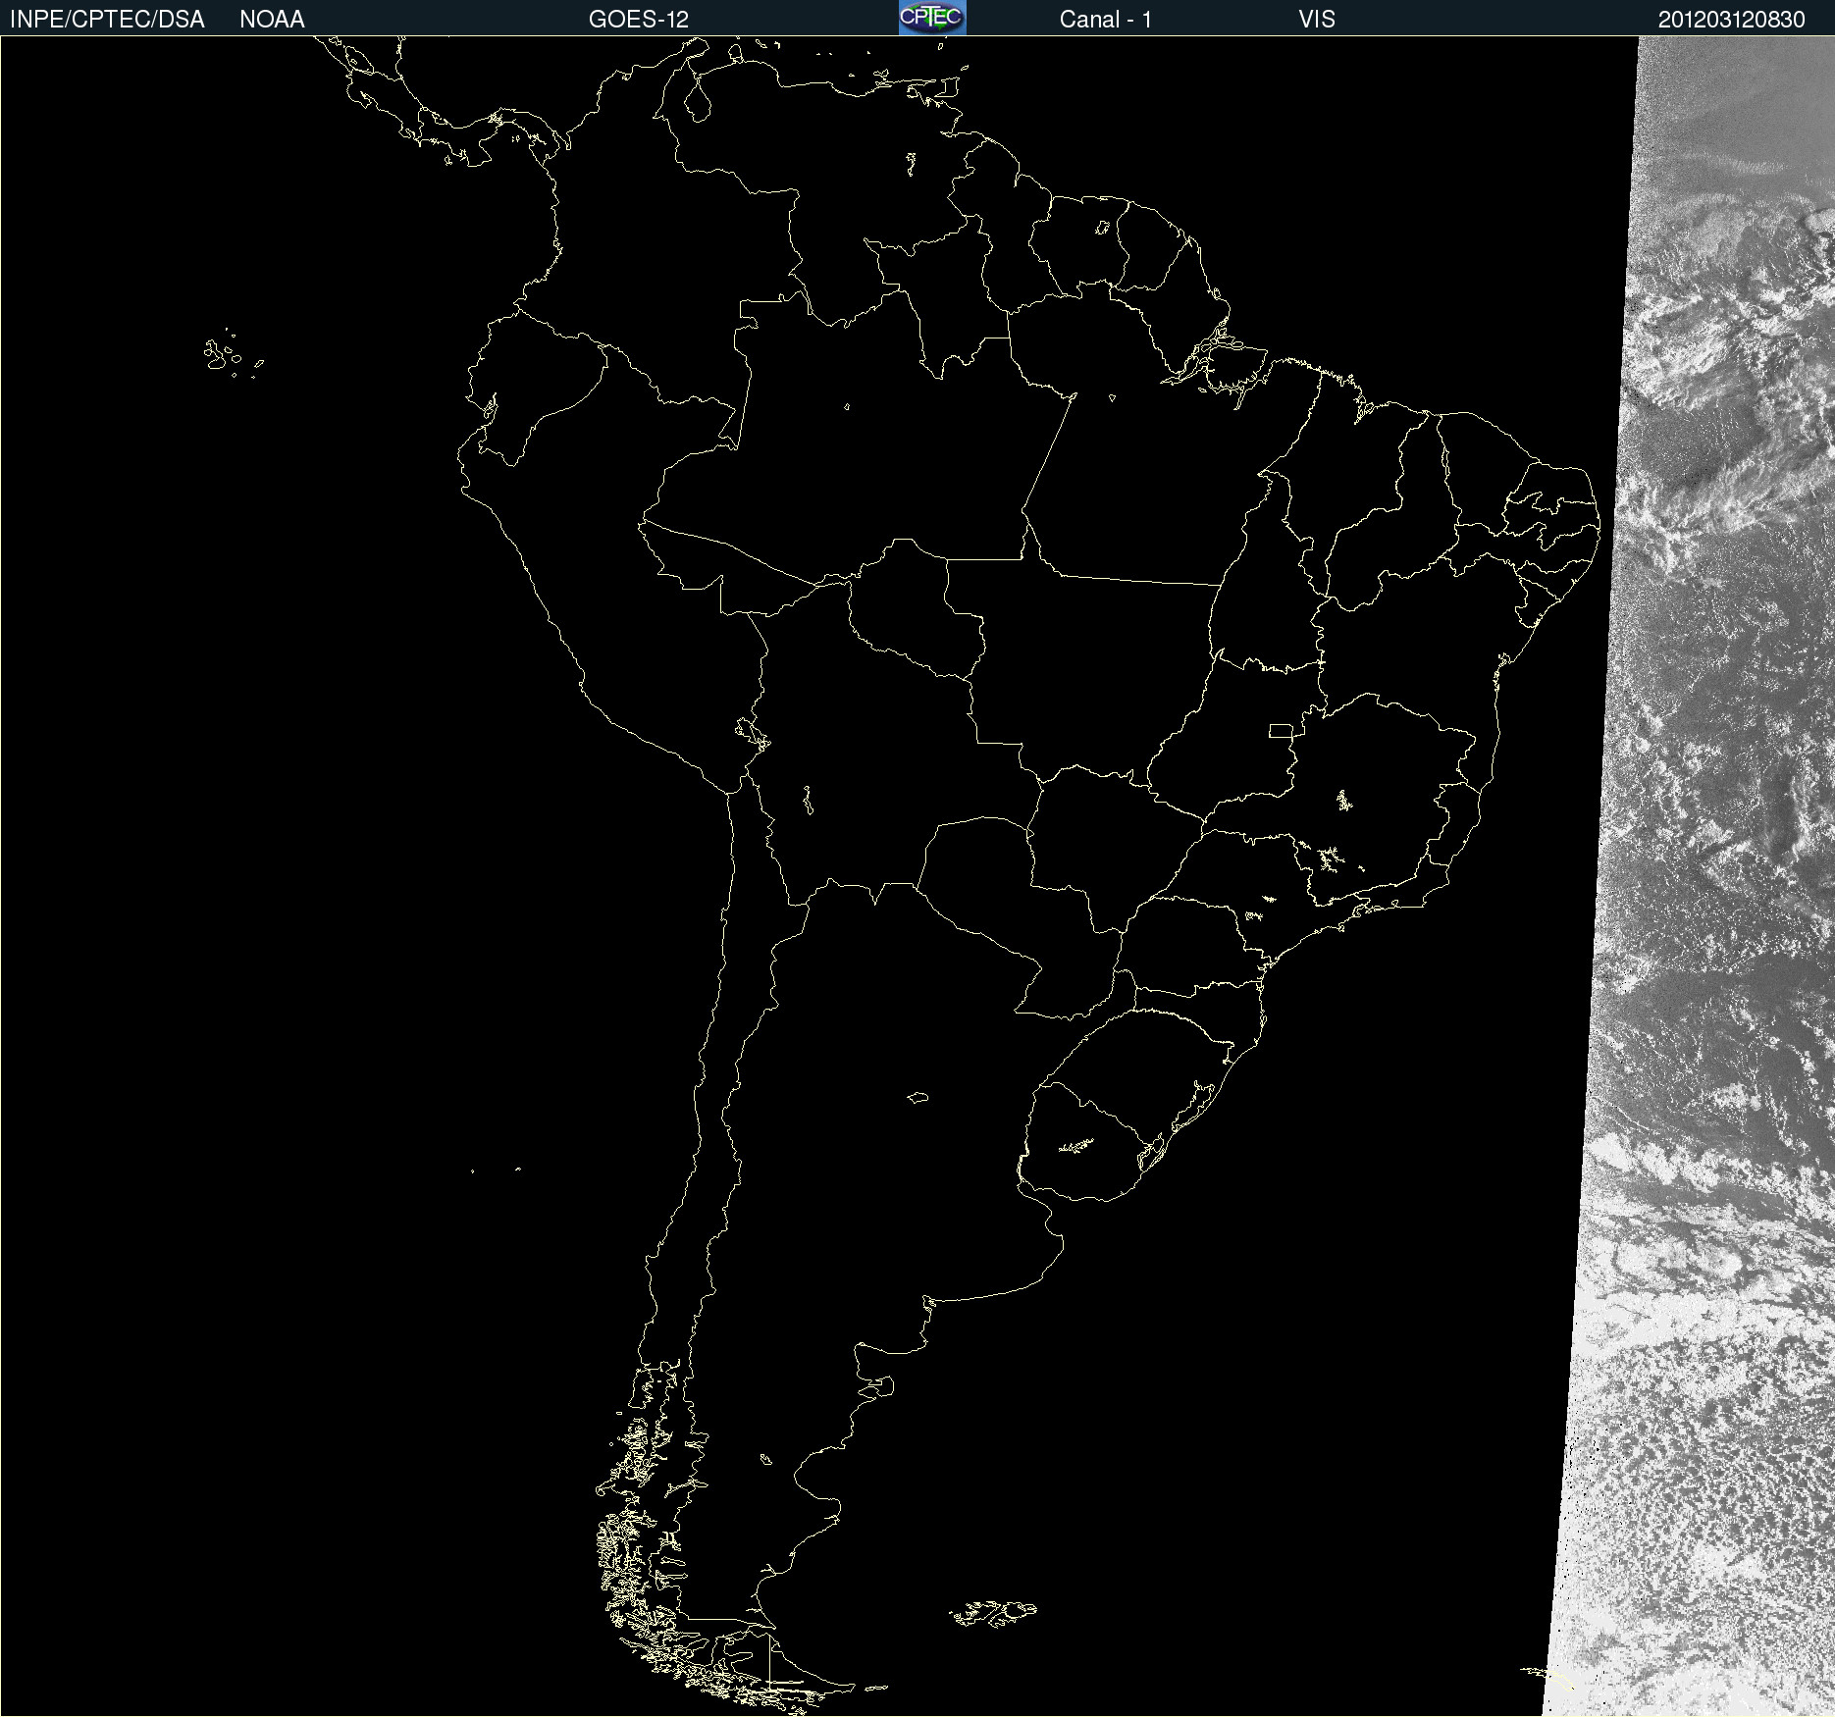Click the Canal - 1 channel label
The width and height of the screenshot is (1835, 1717).
1106,20
